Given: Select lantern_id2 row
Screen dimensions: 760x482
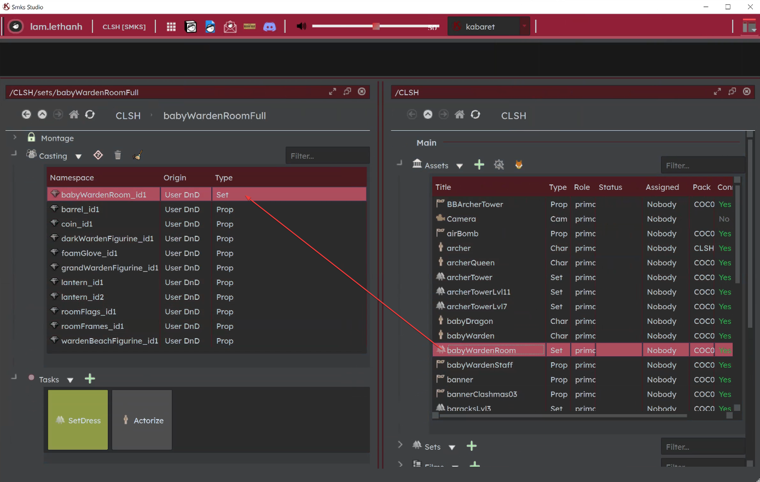Looking at the screenshot, I should click(x=207, y=297).
